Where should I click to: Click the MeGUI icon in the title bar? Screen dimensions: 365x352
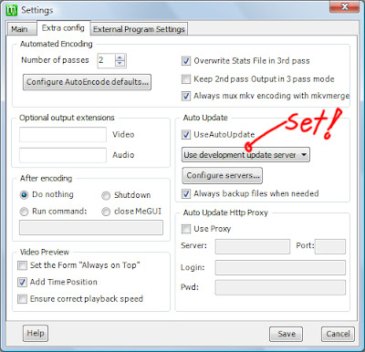coord(12,10)
